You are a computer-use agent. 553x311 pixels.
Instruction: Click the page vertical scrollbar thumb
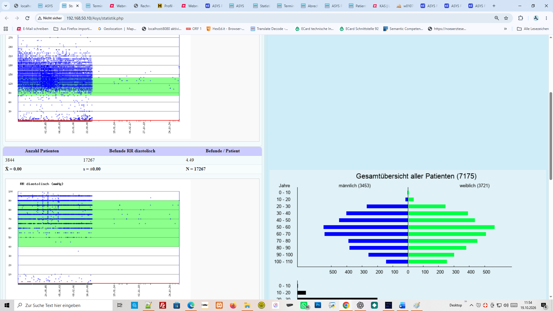click(x=551, y=136)
